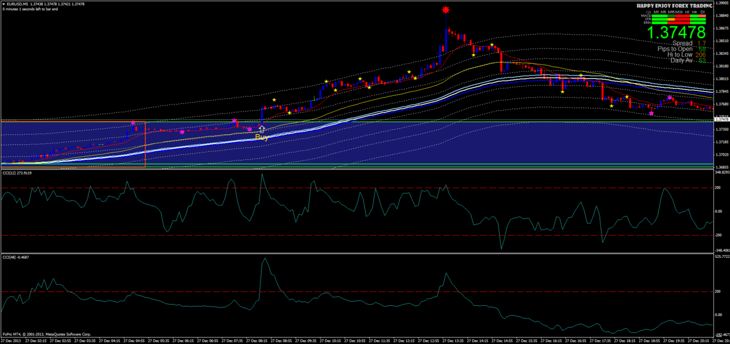Select the red star marker at the price peak

point(446,10)
